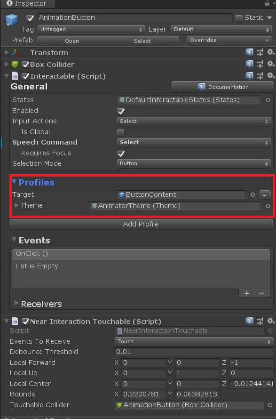The width and height of the screenshot is (276, 419).
Task: Open the Input Actions dropdown
Action: (194, 121)
